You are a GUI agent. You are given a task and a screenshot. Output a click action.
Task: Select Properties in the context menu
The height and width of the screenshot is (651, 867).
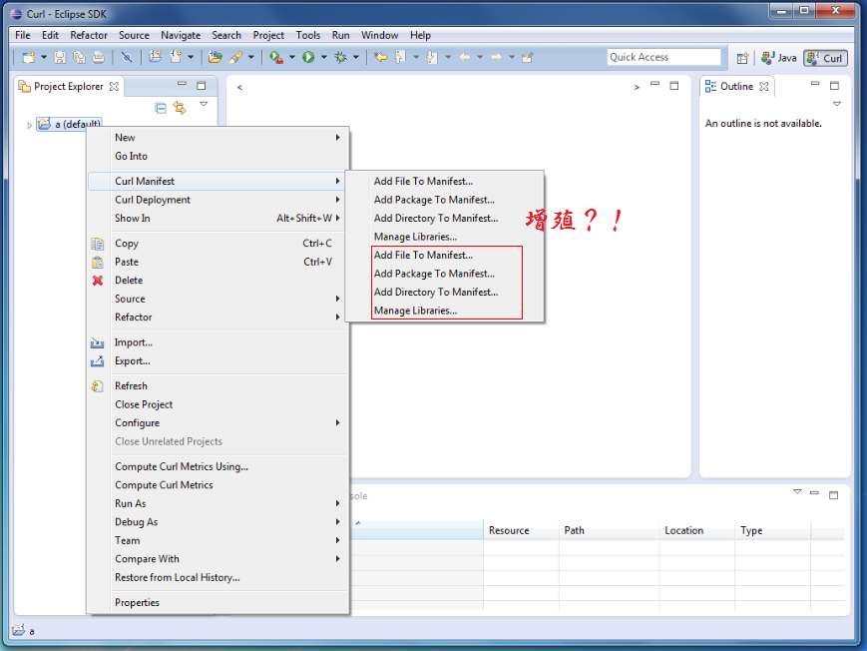[x=137, y=603]
